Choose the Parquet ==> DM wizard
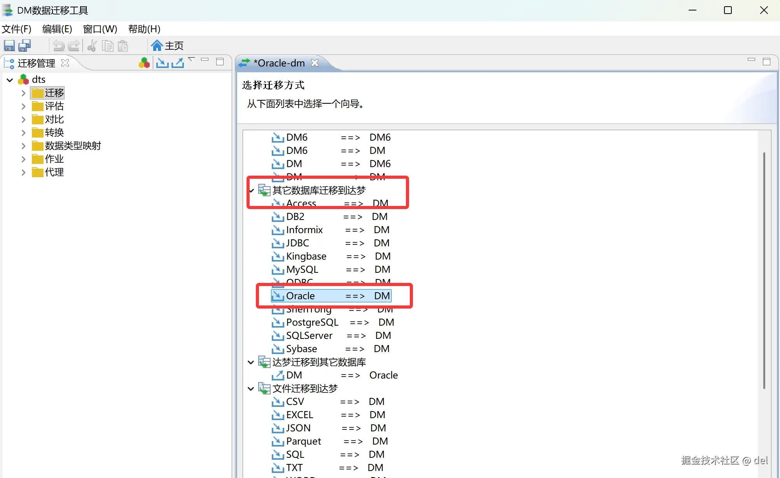Screen dimensions: 780x478 click(x=330, y=441)
